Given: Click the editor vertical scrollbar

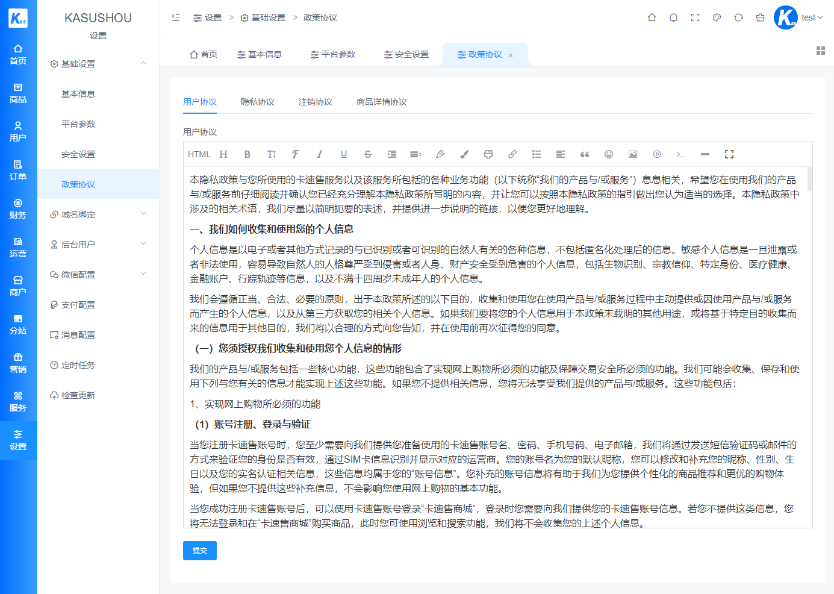Looking at the screenshot, I should click(x=810, y=179).
